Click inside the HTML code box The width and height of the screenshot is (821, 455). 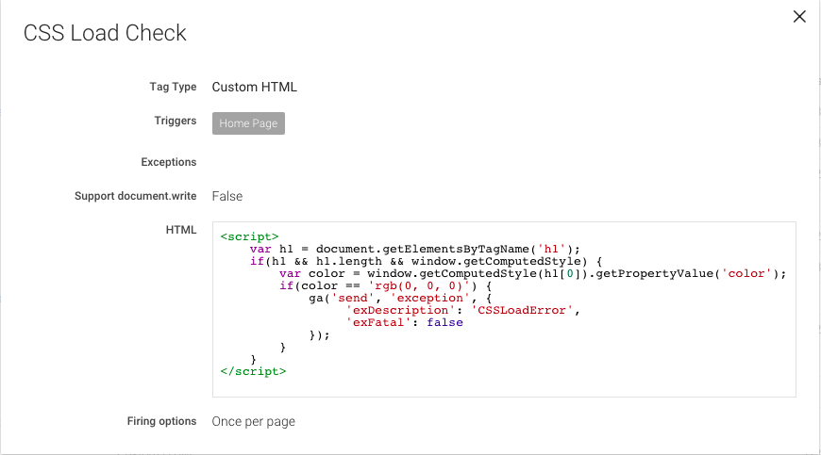[x=504, y=309]
